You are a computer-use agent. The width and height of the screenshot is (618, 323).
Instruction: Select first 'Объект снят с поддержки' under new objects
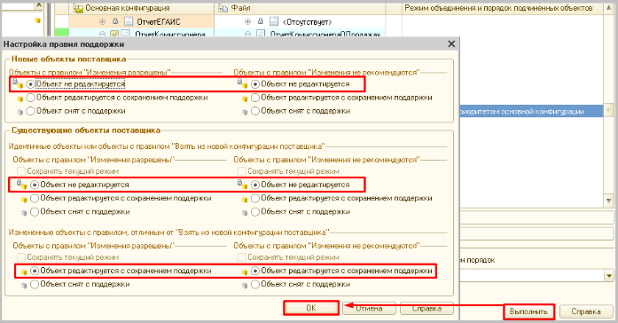point(31,111)
